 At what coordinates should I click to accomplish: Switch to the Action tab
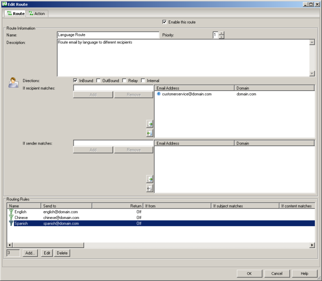click(37, 14)
